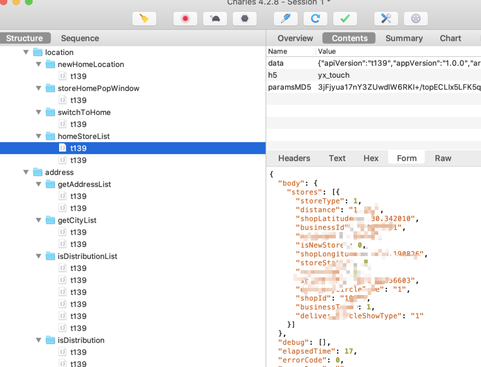
Task: Select the getAddressList folder icon
Action: pos(50,184)
